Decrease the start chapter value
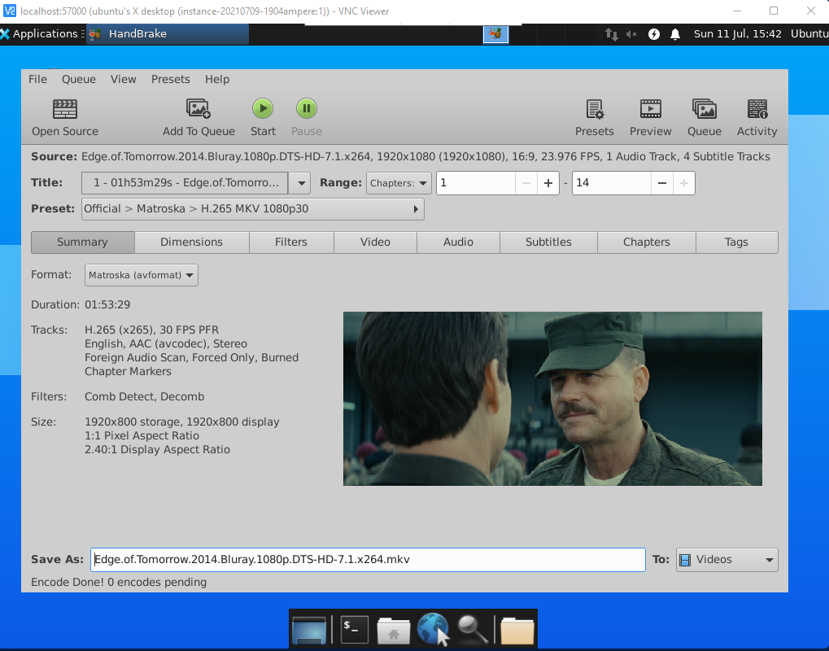 (526, 183)
